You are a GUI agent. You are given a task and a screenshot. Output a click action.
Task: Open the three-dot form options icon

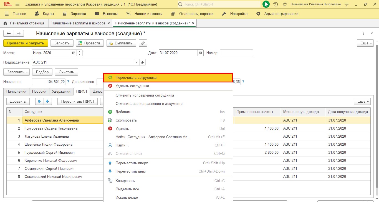[x=363, y=33]
